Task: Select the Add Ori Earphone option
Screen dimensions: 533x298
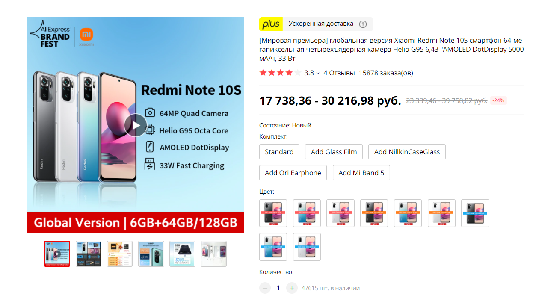Action: [293, 173]
